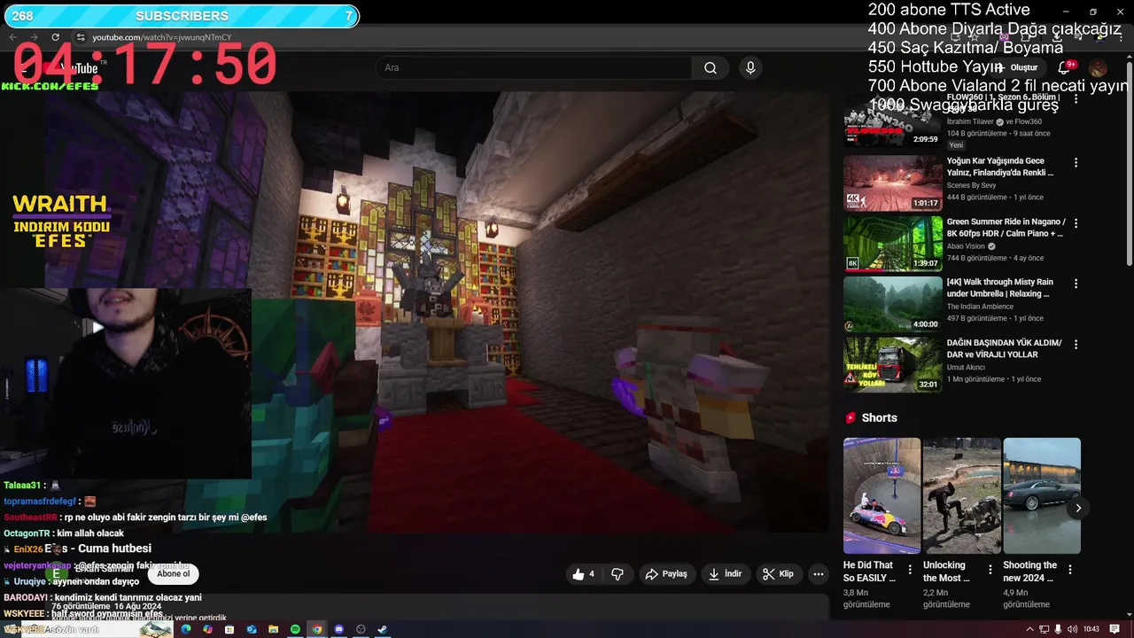
Task: Click the Klip clip button
Action: click(x=779, y=574)
